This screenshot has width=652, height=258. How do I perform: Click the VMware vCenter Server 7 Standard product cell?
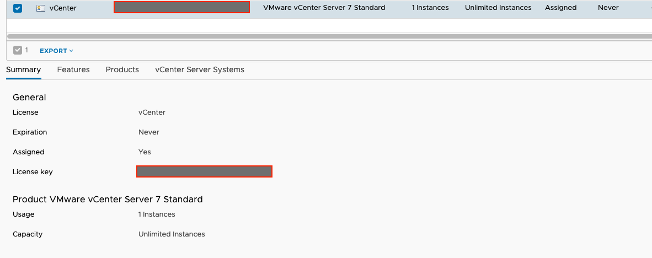324,8
